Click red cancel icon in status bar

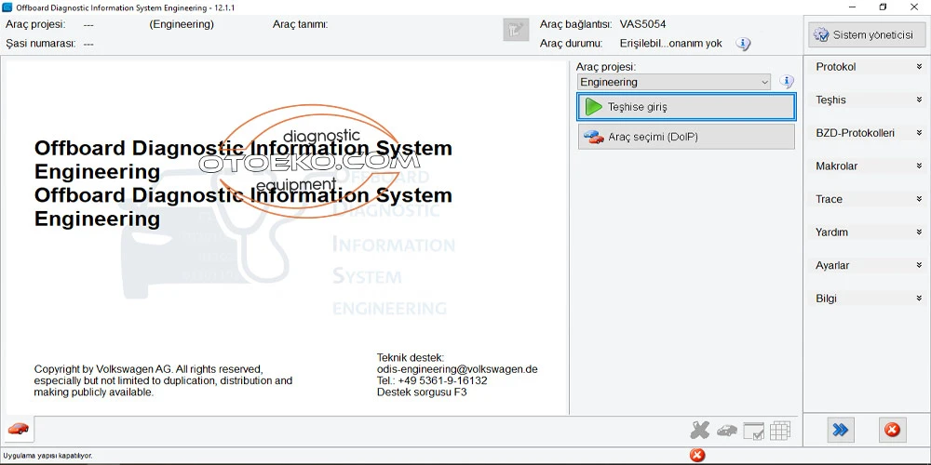coord(697,456)
